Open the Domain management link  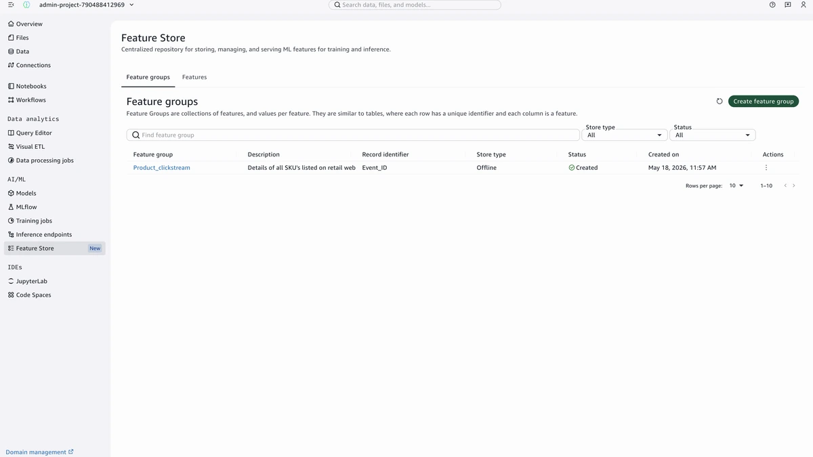click(x=39, y=452)
